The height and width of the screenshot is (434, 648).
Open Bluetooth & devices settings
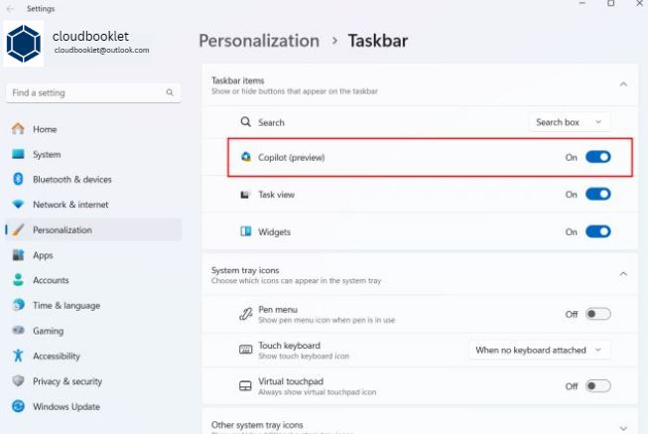(x=93, y=179)
